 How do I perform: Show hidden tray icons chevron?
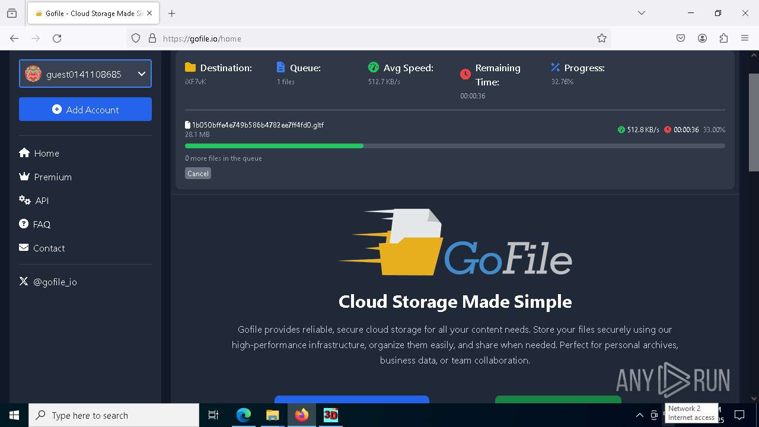coord(640,415)
